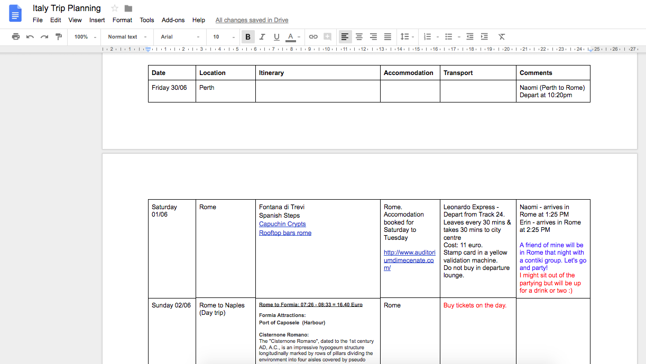This screenshot has width=646, height=364.
Task: Set left text alignment
Action: [345, 37]
